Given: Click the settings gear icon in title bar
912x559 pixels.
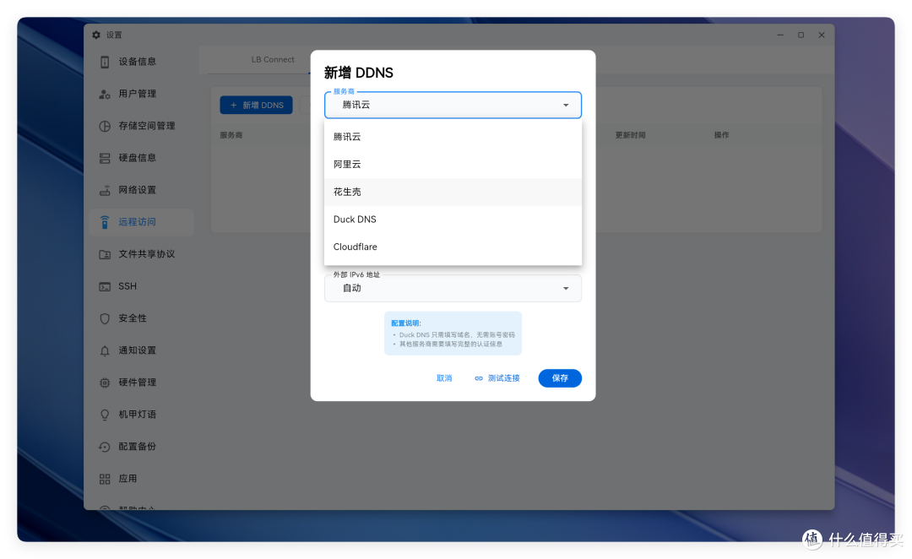Looking at the screenshot, I should (96, 35).
